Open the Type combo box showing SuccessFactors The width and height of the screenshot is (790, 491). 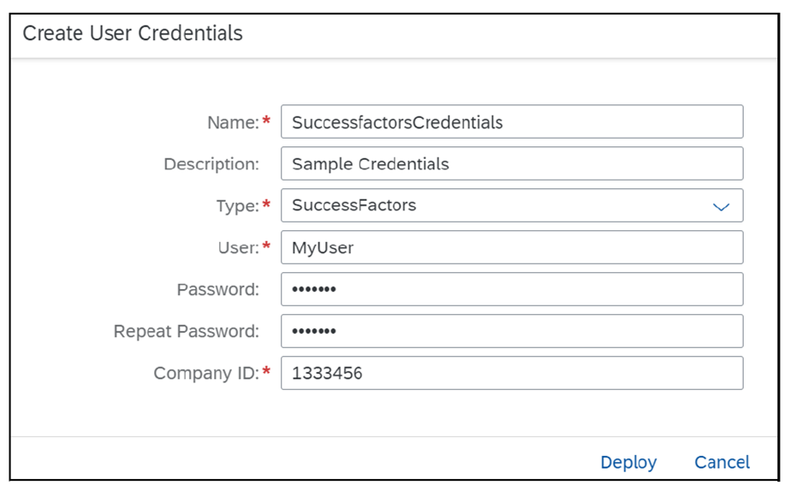496,206
